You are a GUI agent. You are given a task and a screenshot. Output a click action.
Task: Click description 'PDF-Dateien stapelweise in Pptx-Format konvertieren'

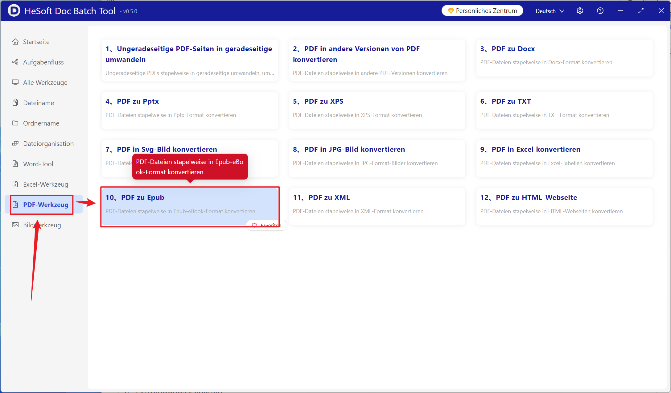tap(171, 115)
